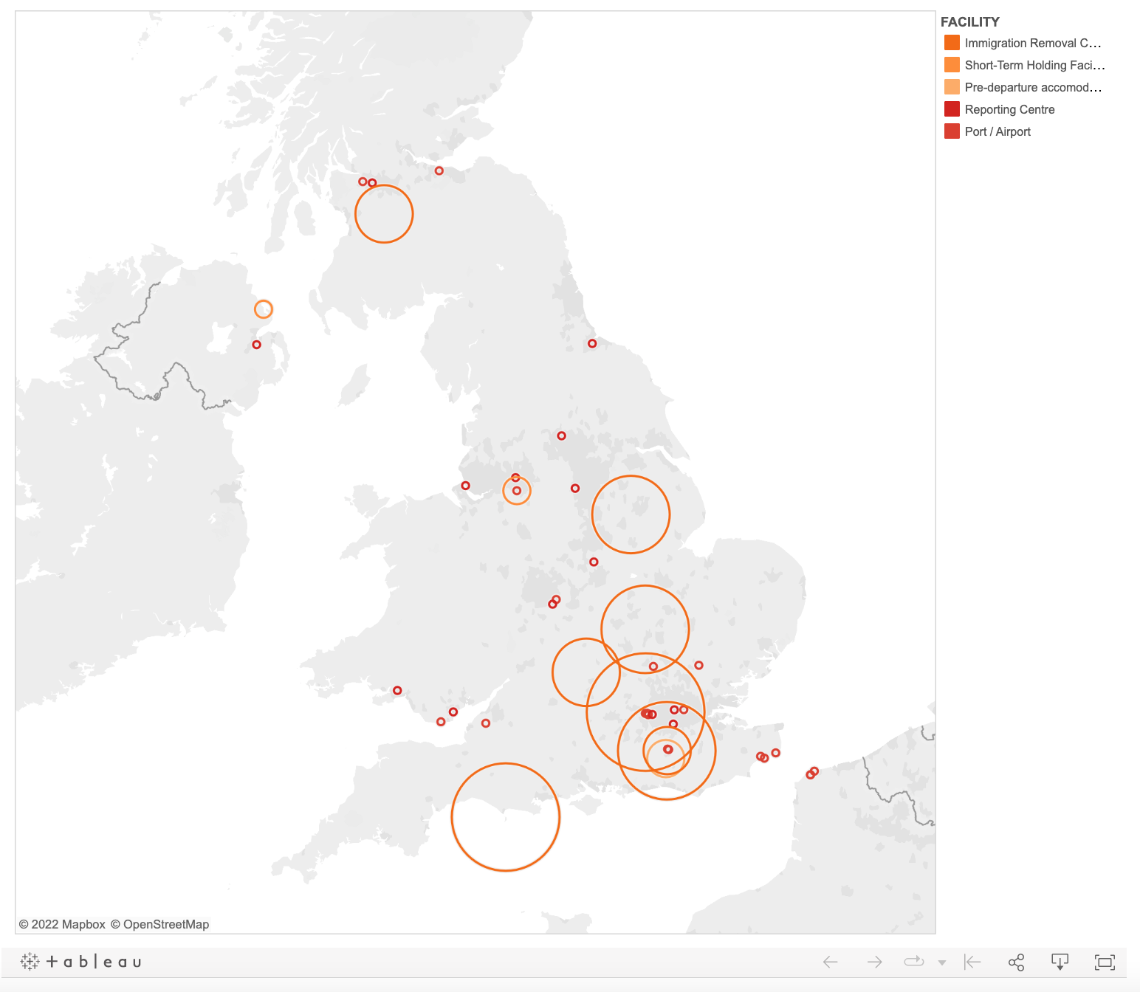Viewport: 1140px width, 992px height.
Task: Highlight Reporting Centre legend label
Action: click(1009, 109)
